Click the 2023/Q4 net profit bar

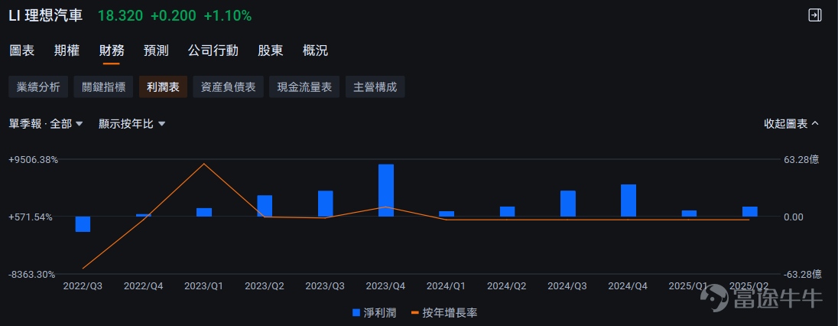pyautogui.click(x=386, y=191)
